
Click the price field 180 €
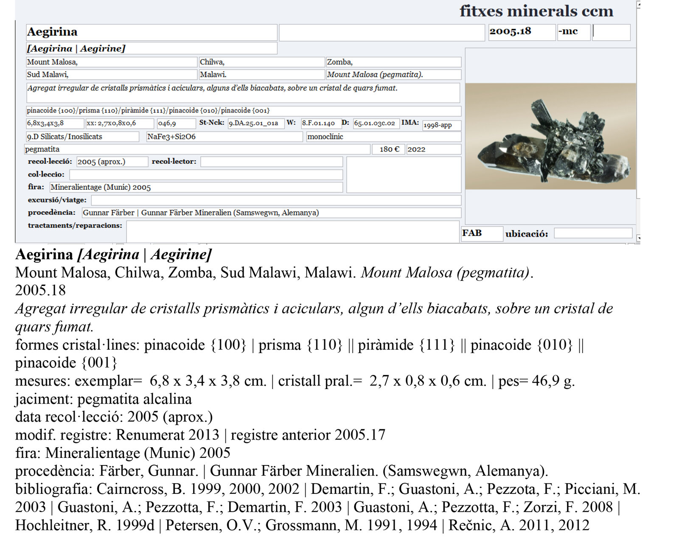[388, 149]
